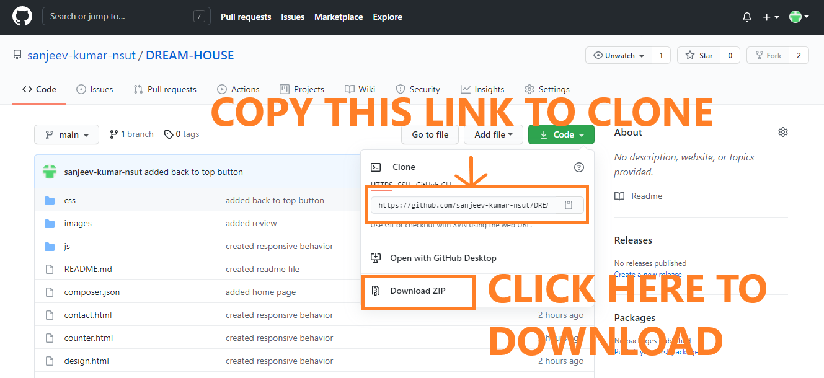Click the composer.json file icon
The height and width of the screenshot is (378, 824).
pyautogui.click(x=50, y=292)
